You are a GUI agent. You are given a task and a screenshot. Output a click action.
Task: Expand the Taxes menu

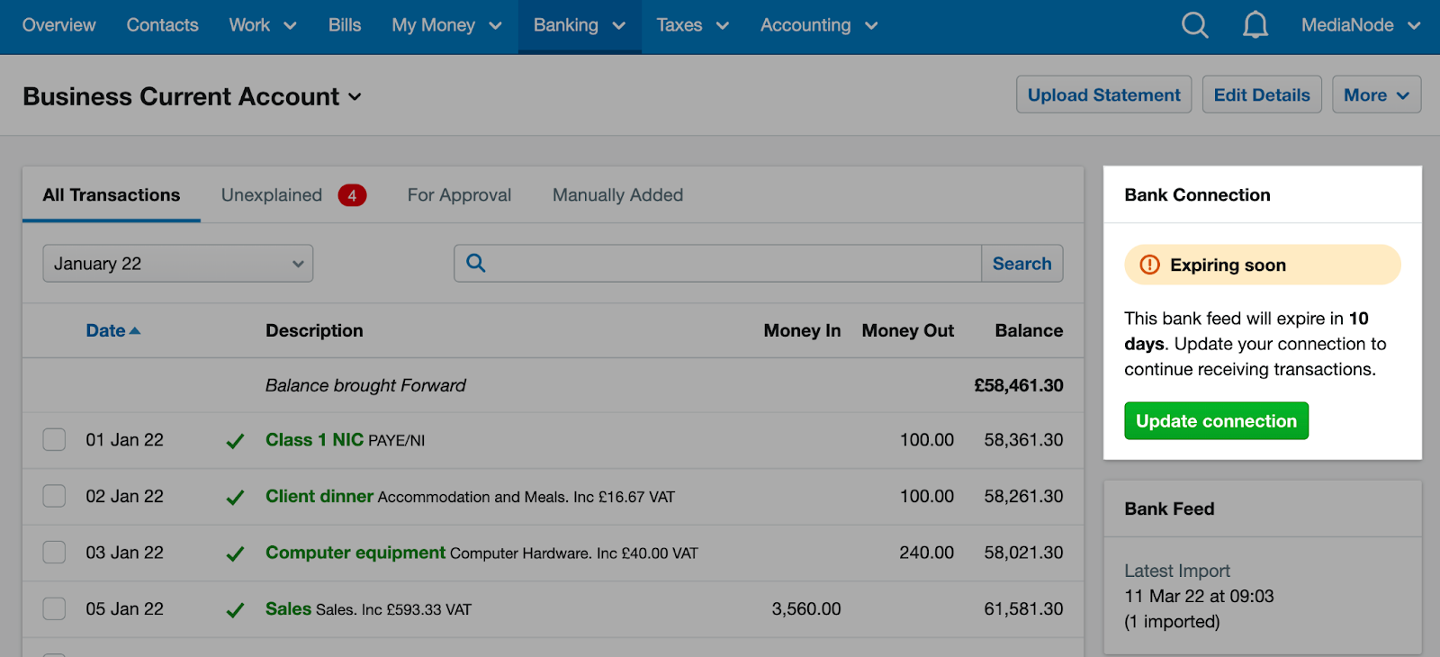[692, 25]
